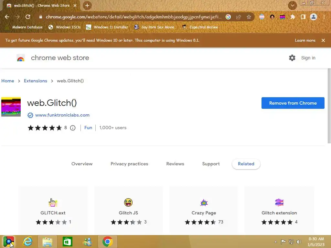Switch to the Support tab
Image resolution: width=331 pixels, height=248 pixels.
[x=211, y=164]
